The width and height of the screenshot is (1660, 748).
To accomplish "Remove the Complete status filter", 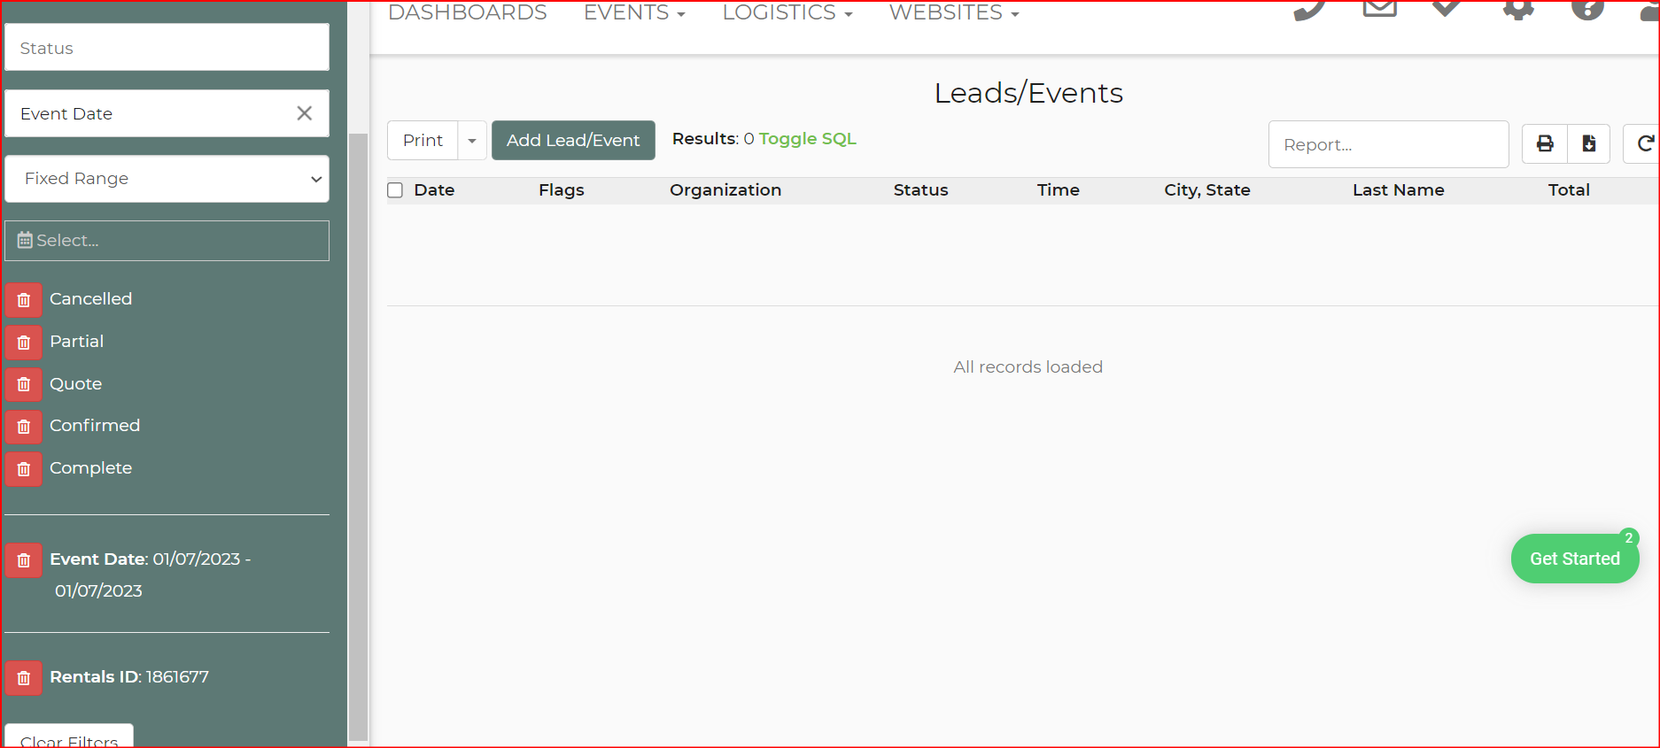I will tap(24, 468).
